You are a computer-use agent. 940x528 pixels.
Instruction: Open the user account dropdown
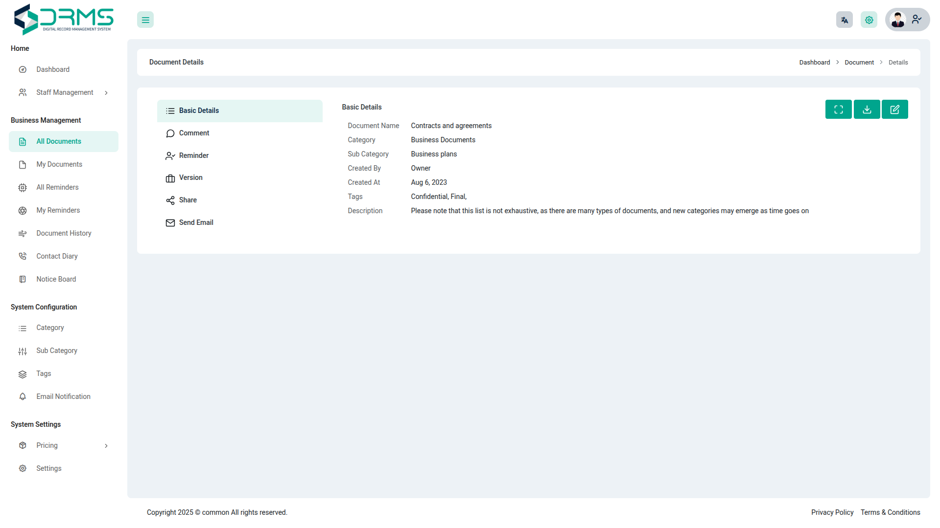916,20
